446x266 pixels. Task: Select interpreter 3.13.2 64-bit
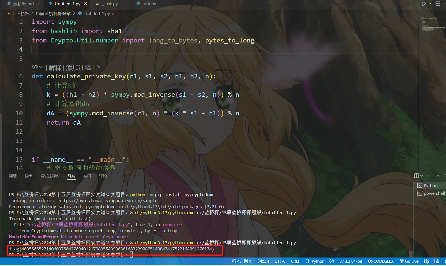coord(351,261)
